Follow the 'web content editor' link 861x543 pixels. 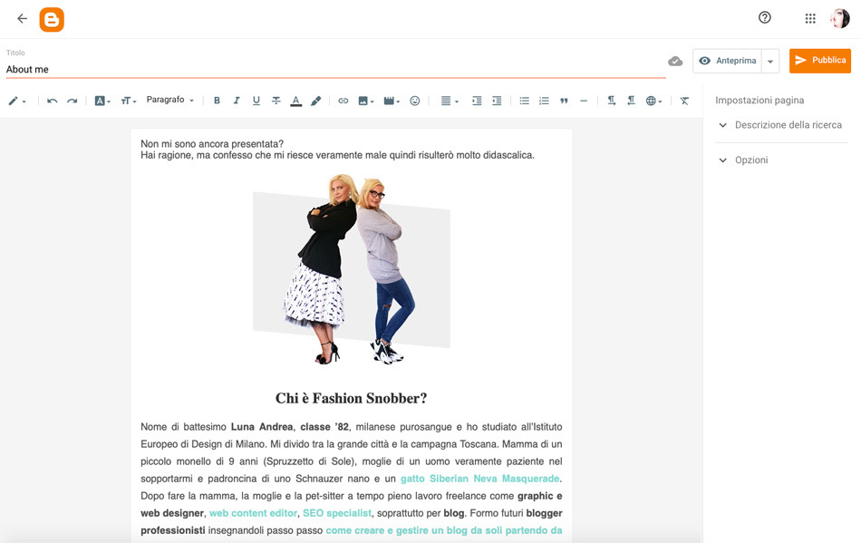[253, 513]
